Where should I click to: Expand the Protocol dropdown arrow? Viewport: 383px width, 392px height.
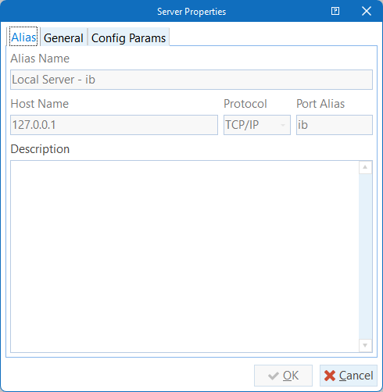(x=283, y=125)
